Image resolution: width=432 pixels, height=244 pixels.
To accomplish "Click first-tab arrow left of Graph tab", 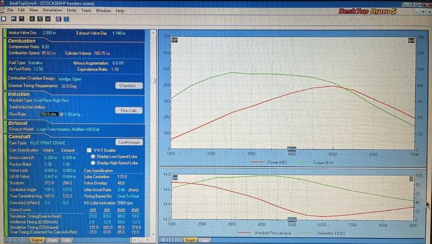I will [x=161, y=240].
